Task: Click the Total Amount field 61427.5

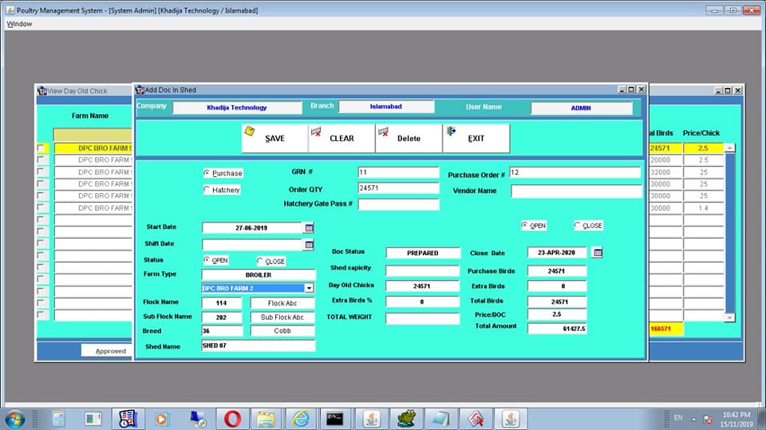Action: coord(556,329)
